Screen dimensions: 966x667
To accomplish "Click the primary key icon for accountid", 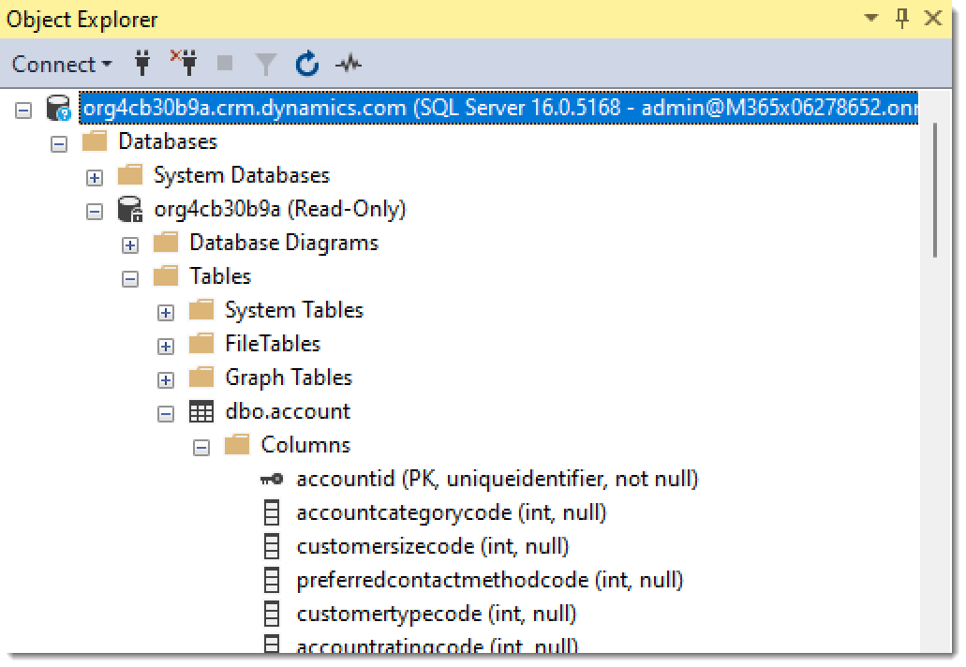I will (x=272, y=479).
